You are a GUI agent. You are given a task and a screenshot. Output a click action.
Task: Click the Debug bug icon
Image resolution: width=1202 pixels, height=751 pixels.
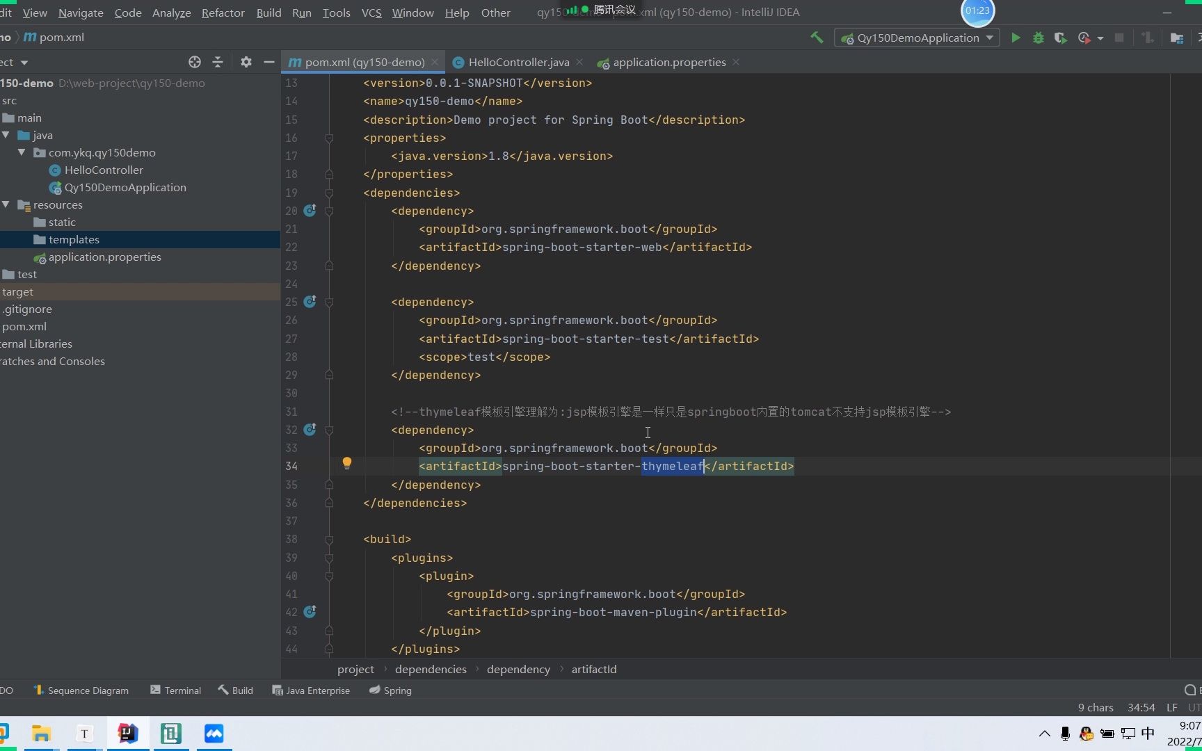point(1038,38)
